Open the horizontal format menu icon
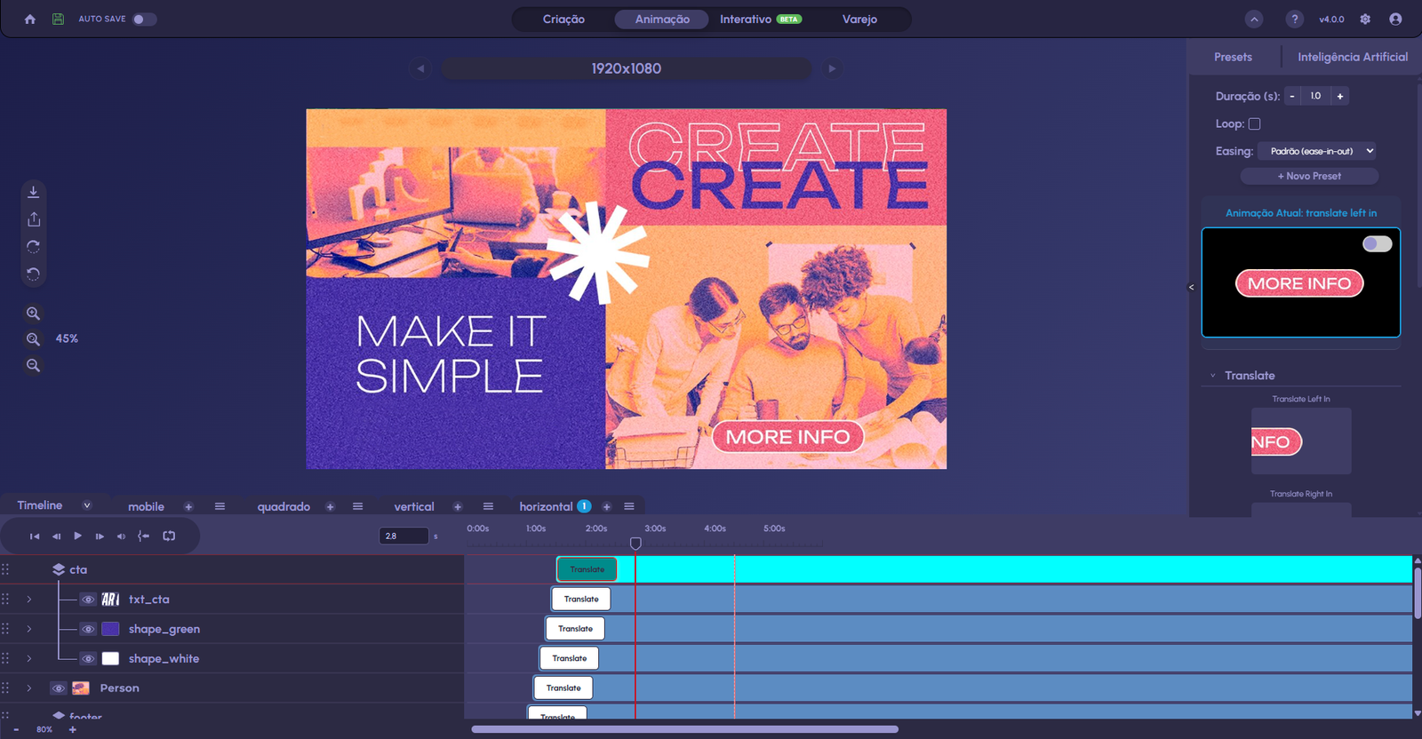Screen dimensions: 1422x739 (629, 506)
